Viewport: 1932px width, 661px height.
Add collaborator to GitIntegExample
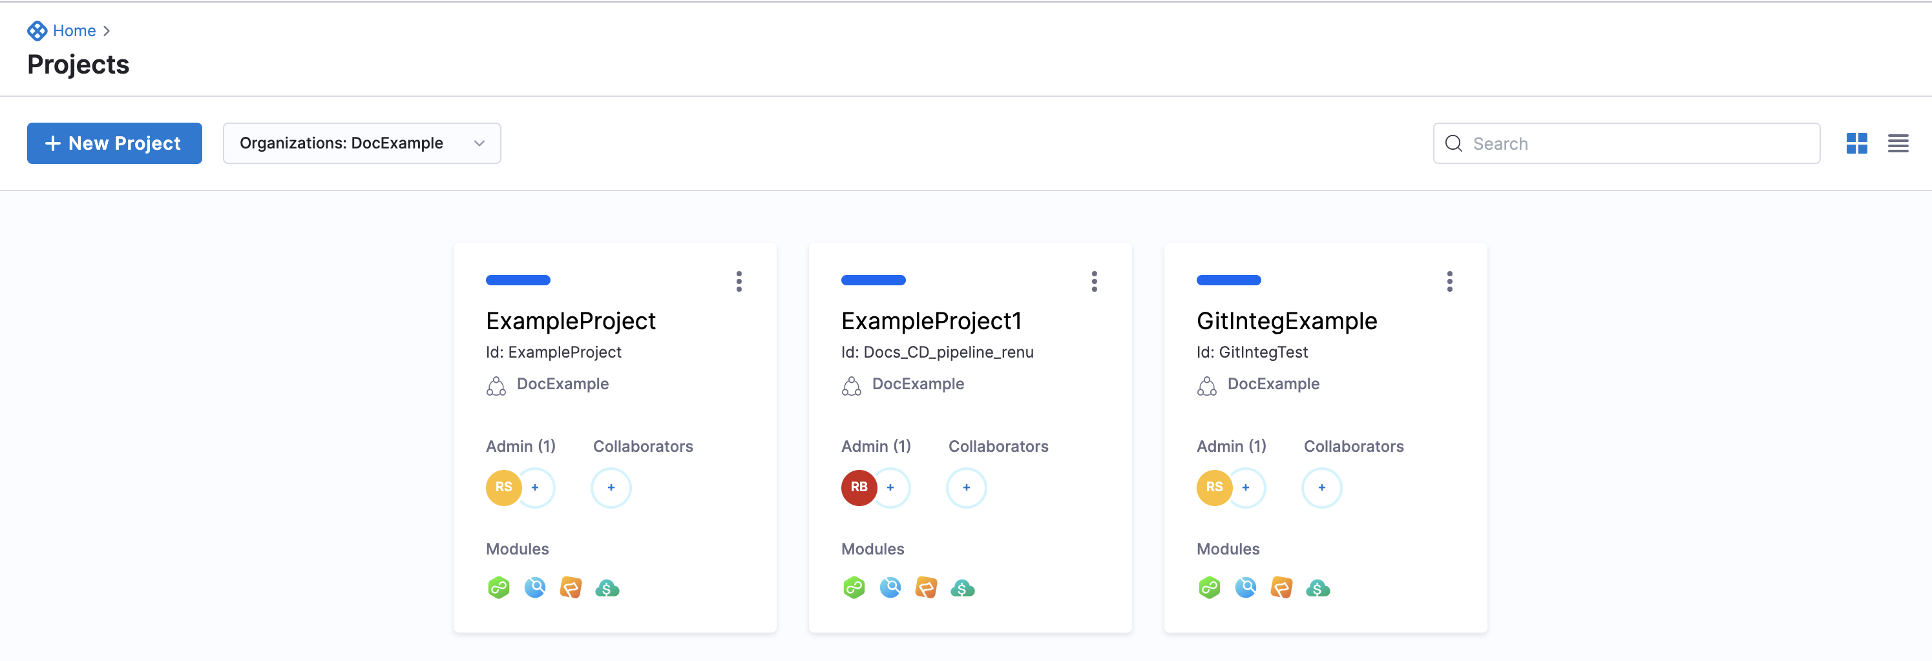(1321, 488)
